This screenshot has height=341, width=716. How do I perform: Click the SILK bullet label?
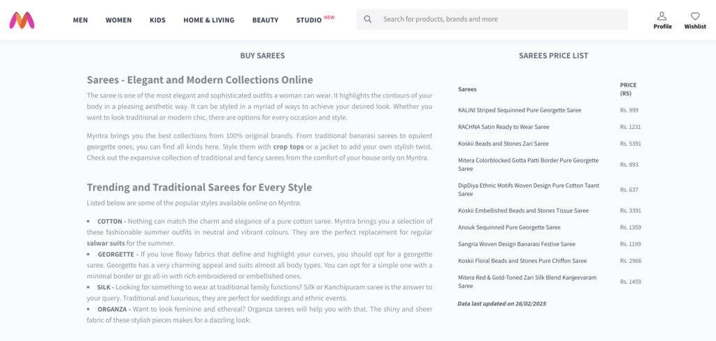[103, 287]
